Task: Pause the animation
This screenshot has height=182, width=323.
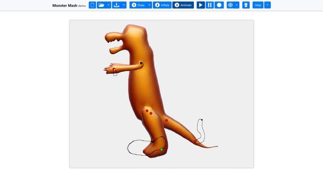Action: [210, 5]
